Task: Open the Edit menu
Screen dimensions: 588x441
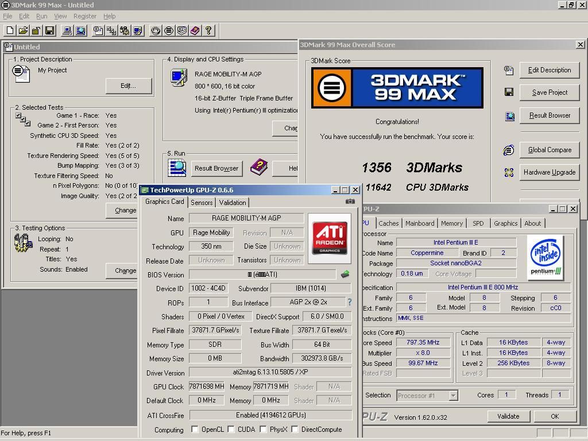Action: (24, 16)
